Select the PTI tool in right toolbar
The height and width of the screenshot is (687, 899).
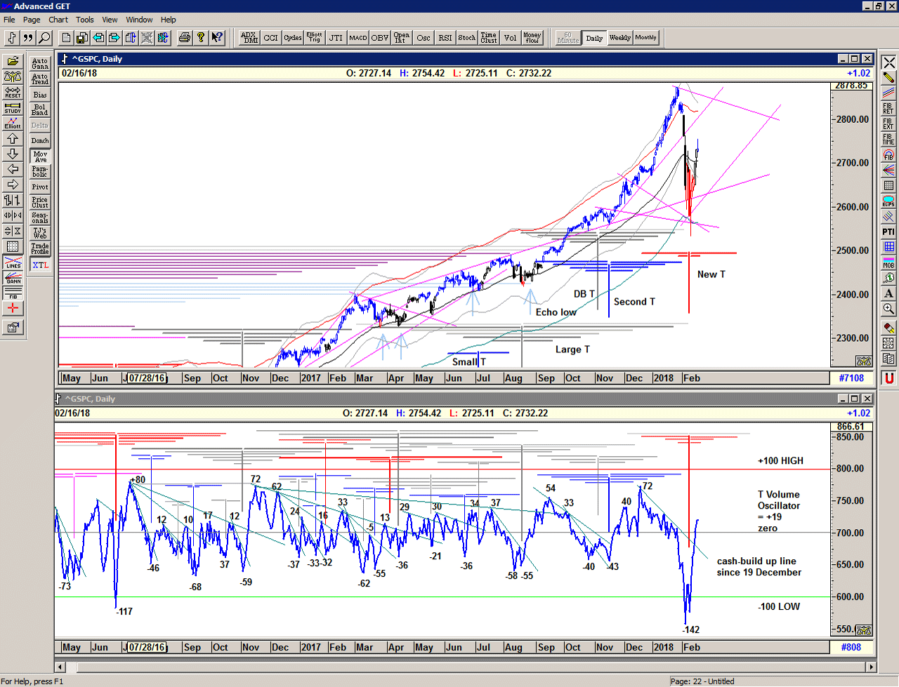[888, 232]
